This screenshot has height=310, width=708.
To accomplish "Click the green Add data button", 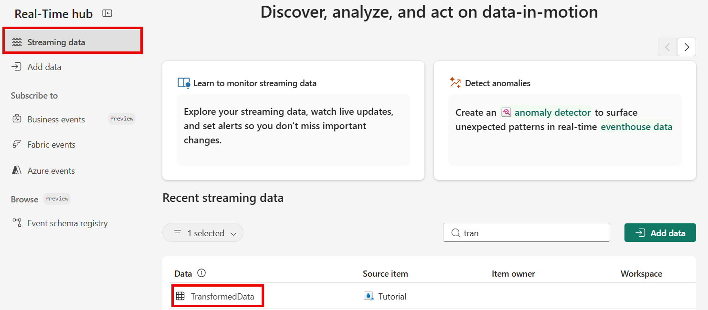I will point(660,233).
